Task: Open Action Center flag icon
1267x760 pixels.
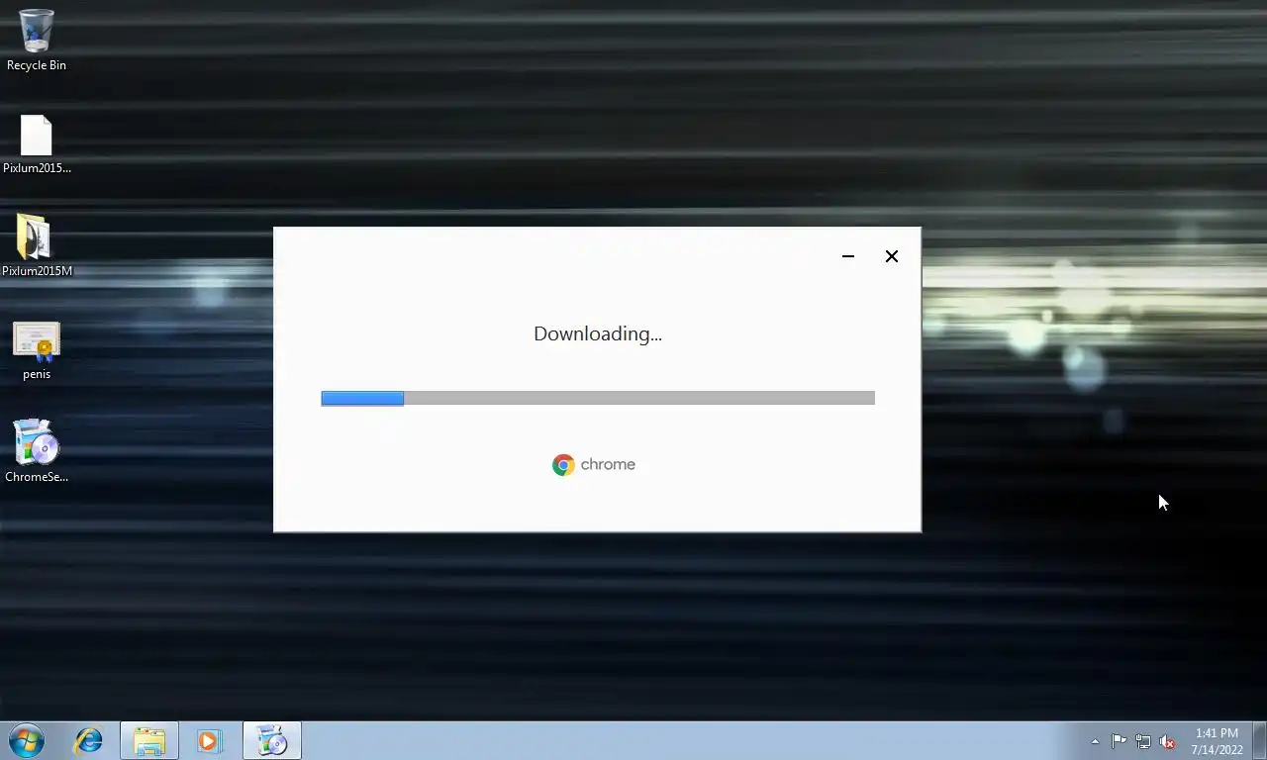Action: pyautogui.click(x=1119, y=741)
